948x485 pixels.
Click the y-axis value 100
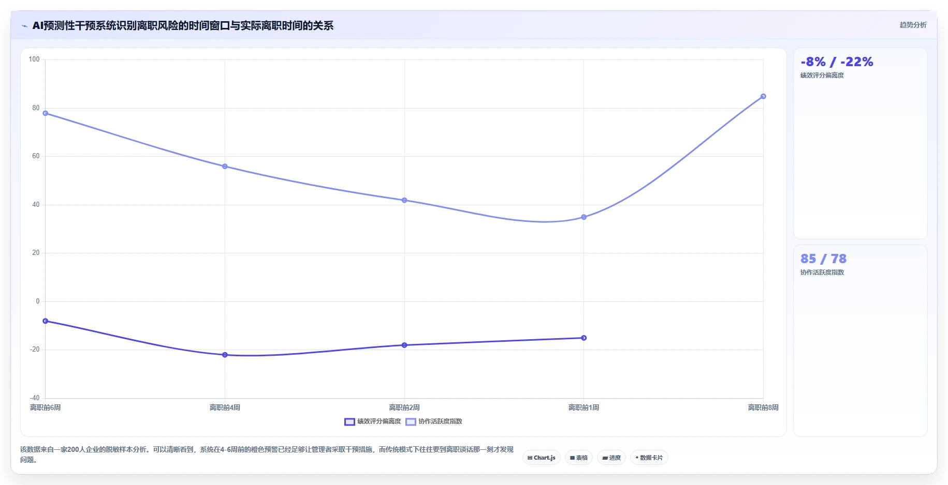coord(34,59)
